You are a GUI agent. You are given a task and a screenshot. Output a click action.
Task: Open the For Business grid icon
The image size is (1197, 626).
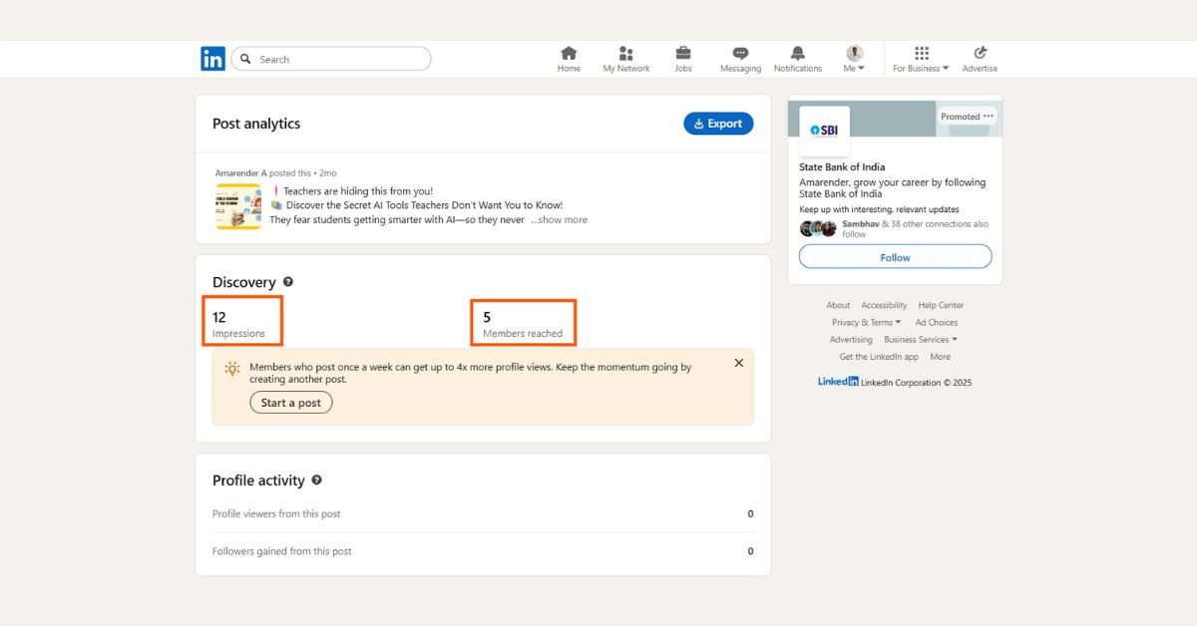(919, 52)
